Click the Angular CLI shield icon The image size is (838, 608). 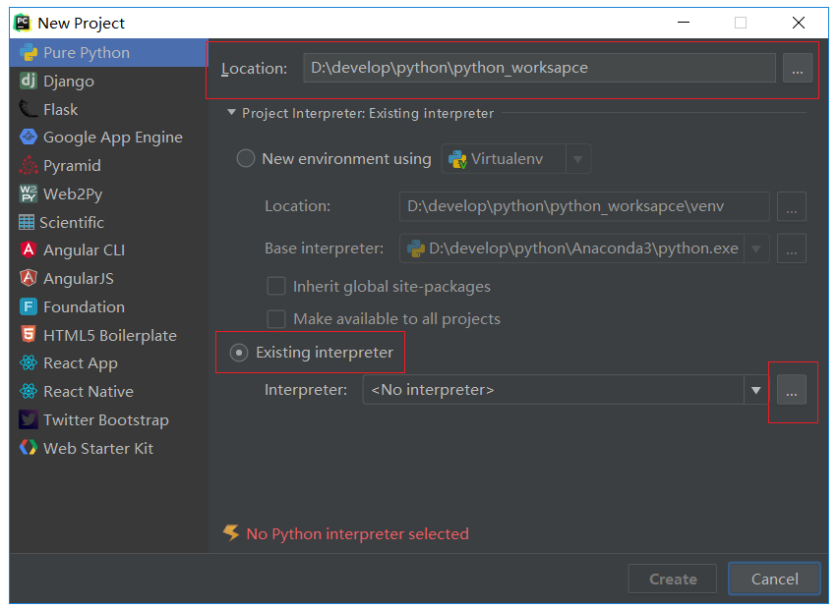tap(29, 249)
